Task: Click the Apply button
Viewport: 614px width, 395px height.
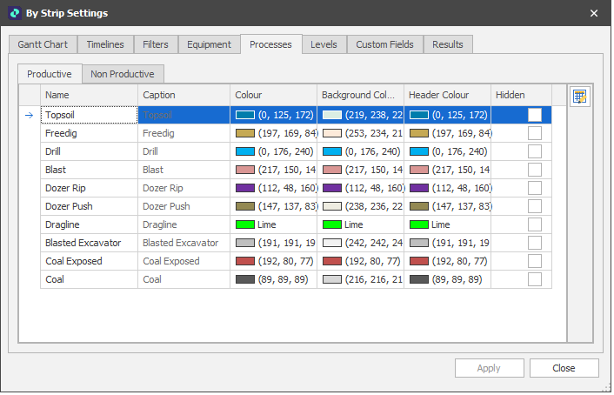Action: pos(489,368)
